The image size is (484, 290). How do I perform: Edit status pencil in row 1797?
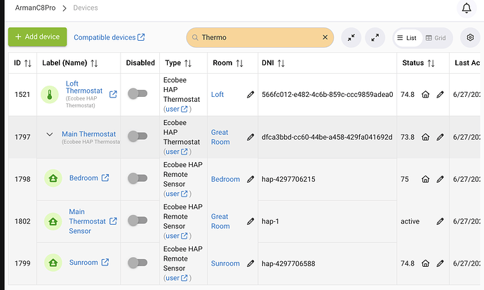pos(441,137)
